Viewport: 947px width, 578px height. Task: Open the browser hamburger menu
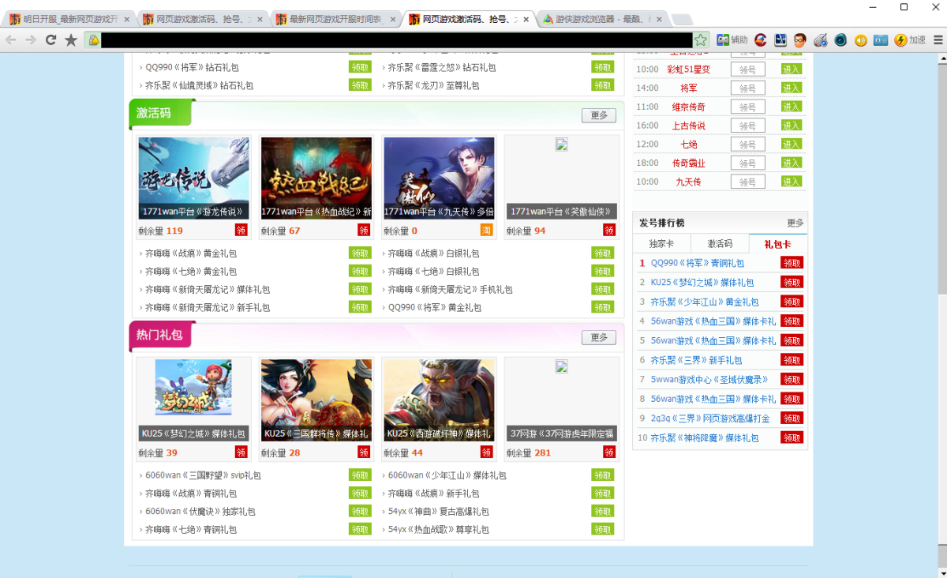[x=938, y=39]
